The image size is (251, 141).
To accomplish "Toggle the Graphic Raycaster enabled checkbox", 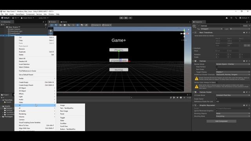I will click(x=198, y=105).
